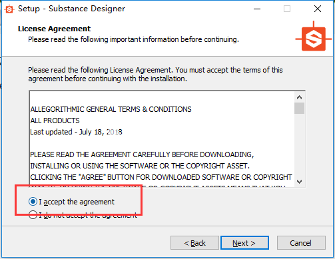The width and height of the screenshot is (335, 259).
Task: Cancel the installation
Action: point(301,243)
